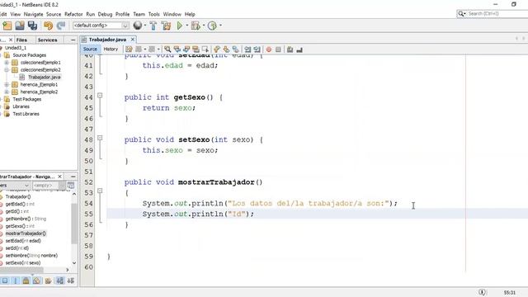Open the Refactor menu

click(73, 14)
